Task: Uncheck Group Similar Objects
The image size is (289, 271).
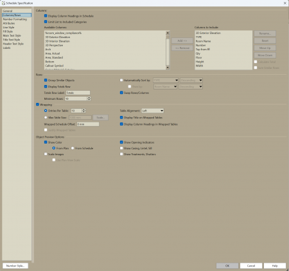Action: [46, 80]
